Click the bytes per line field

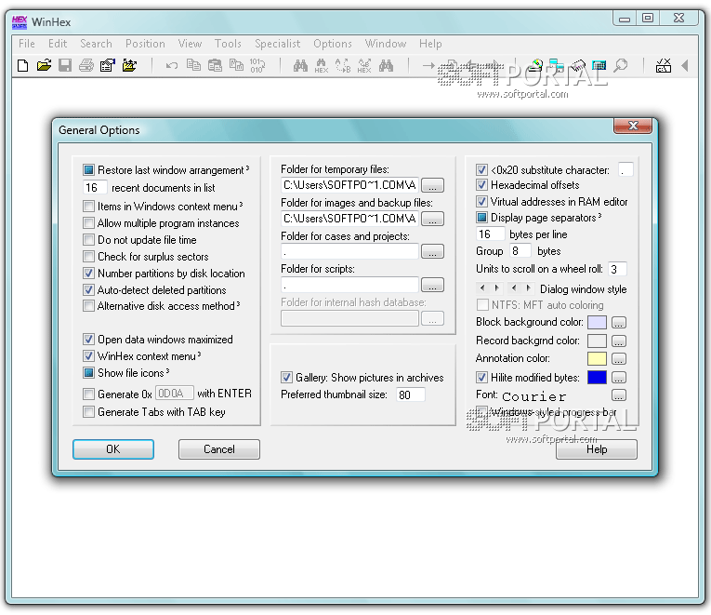coord(490,234)
